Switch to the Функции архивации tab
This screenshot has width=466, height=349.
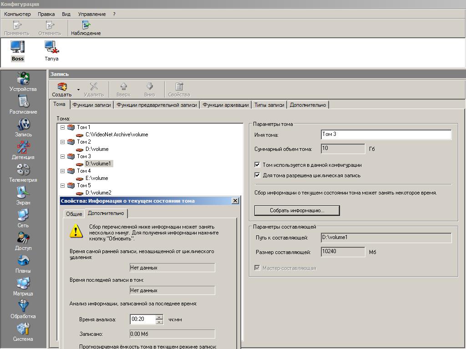pos(226,105)
